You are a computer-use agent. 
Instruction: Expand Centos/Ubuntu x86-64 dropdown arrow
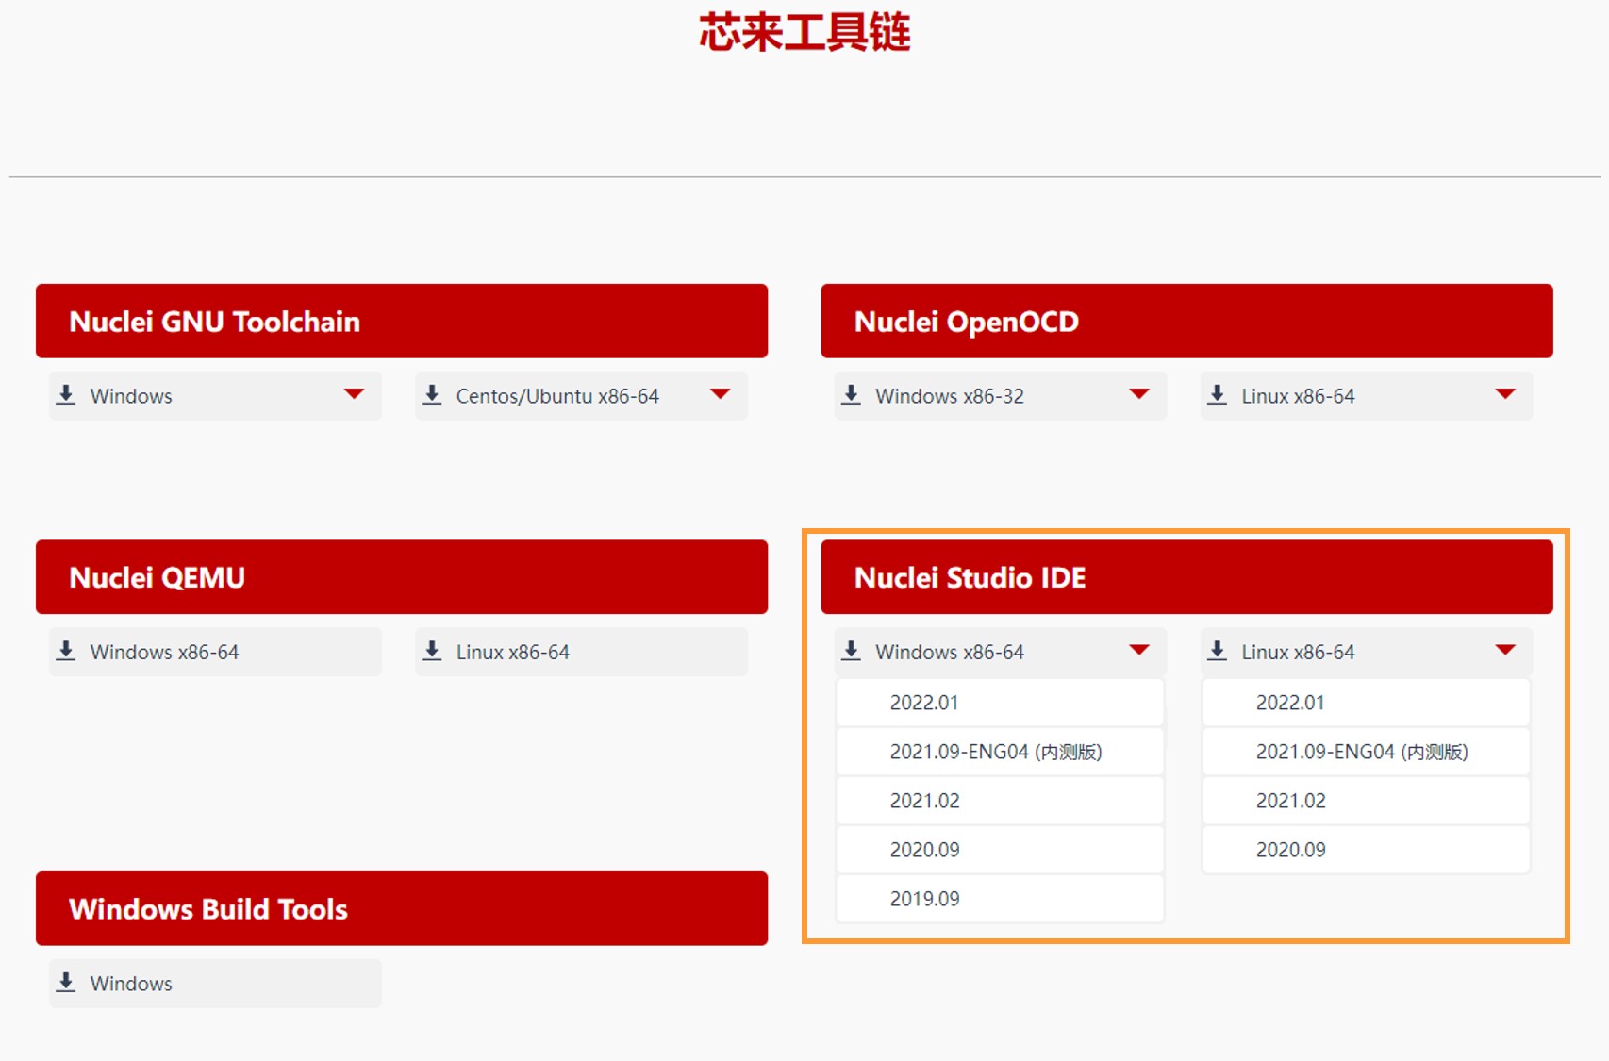pos(720,394)
